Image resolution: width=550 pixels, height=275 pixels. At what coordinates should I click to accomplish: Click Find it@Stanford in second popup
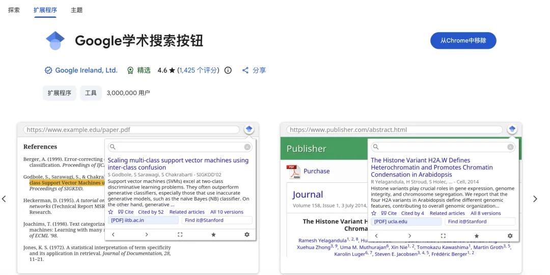point(480,222)
